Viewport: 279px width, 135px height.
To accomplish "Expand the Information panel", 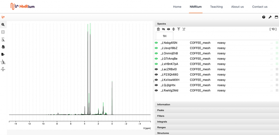I will point(217,104).
